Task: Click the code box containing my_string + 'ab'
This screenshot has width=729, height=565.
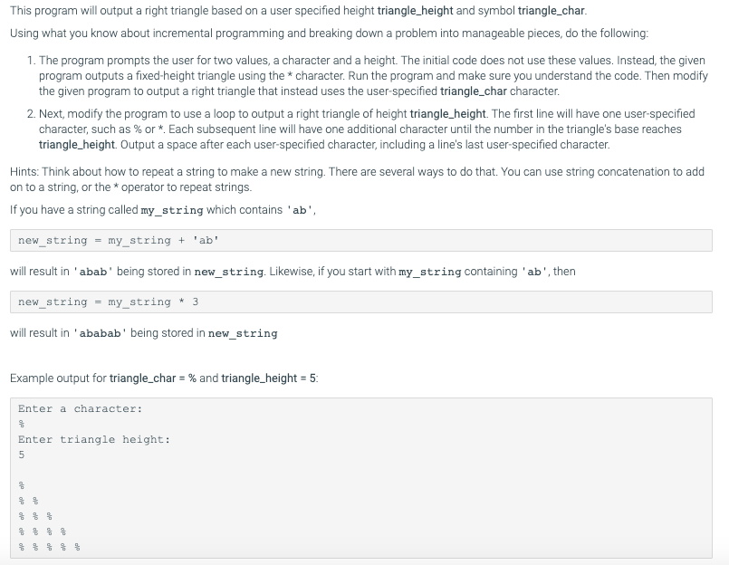Action: coord(361,241)
